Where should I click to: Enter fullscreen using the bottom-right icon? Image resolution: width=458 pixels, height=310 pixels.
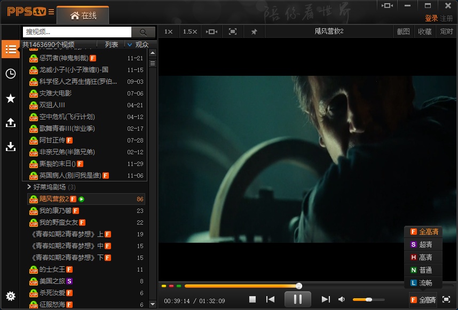tap(446, 299)
